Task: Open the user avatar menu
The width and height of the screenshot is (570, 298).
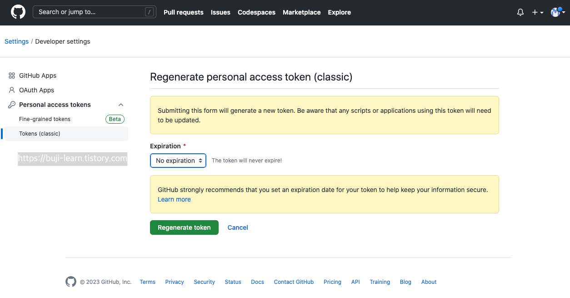Action: [x=558, y=12]
